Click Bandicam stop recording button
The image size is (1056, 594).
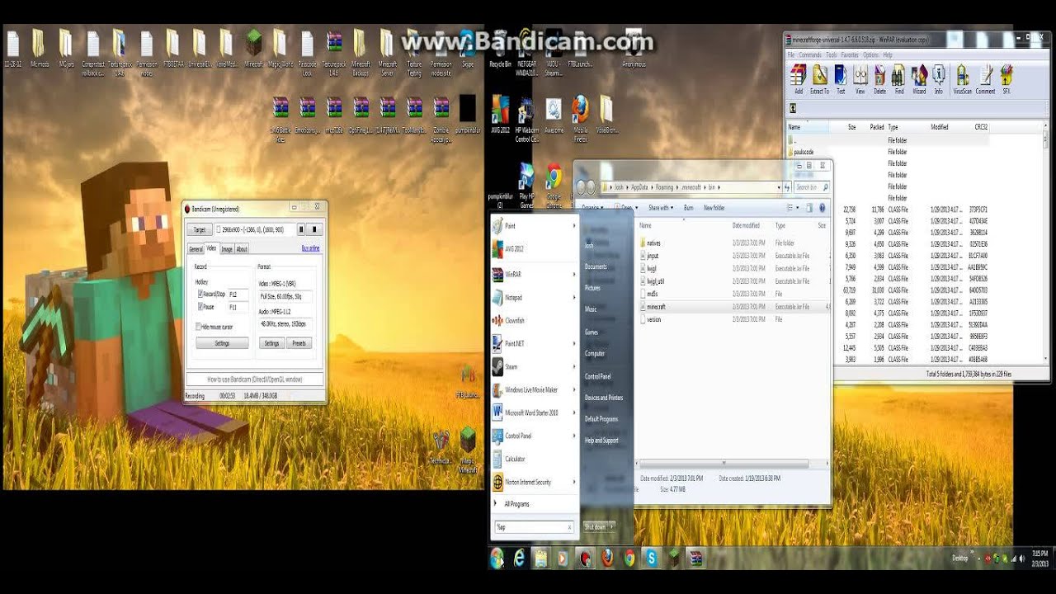point(314,229)
